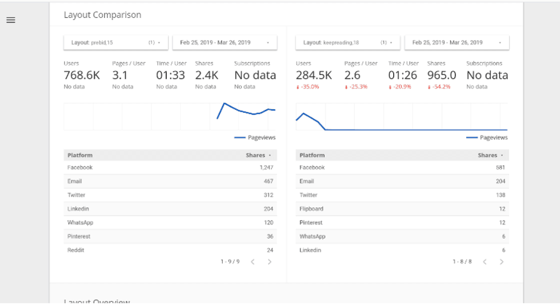
Task: Click left Platform column header
Action: (x=80, y=155)
